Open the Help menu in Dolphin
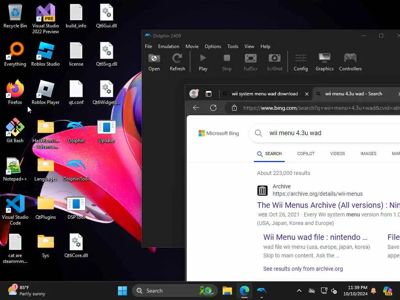Screen dimensions: 400x300 pos(265,46)
